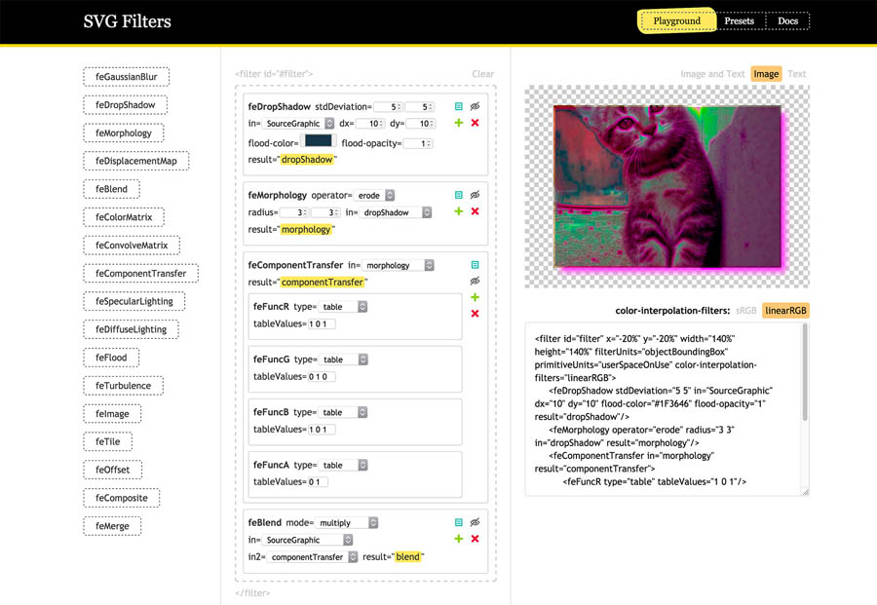Add feSpecularLighting primitive
This screenshot has width=877, height=605.
tap(134, 301)
